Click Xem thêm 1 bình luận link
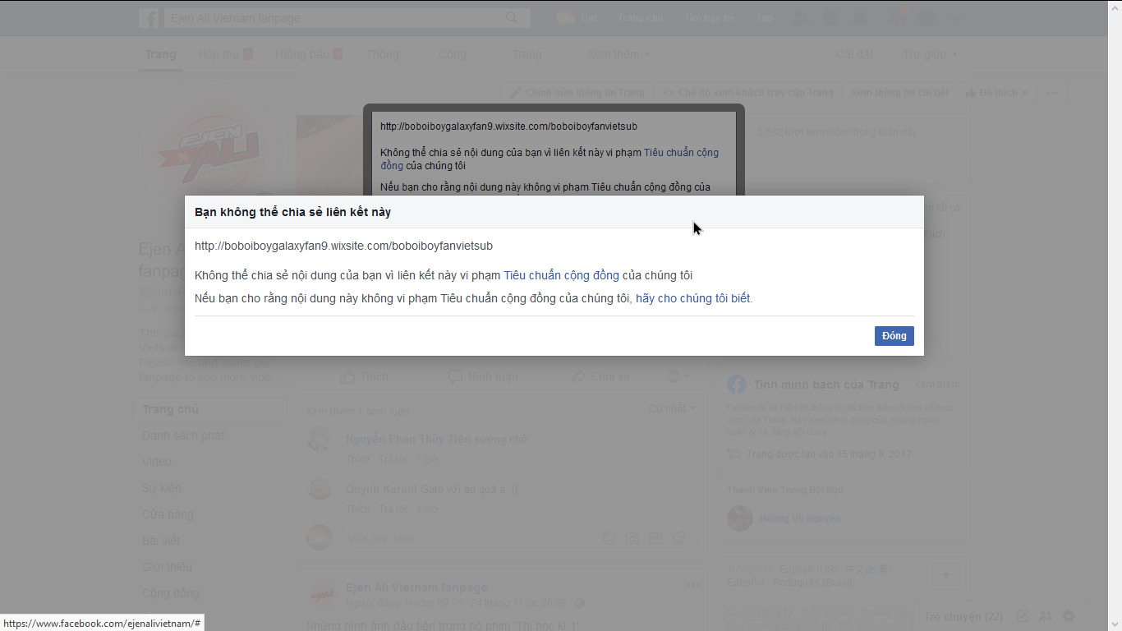 point(358,411)
